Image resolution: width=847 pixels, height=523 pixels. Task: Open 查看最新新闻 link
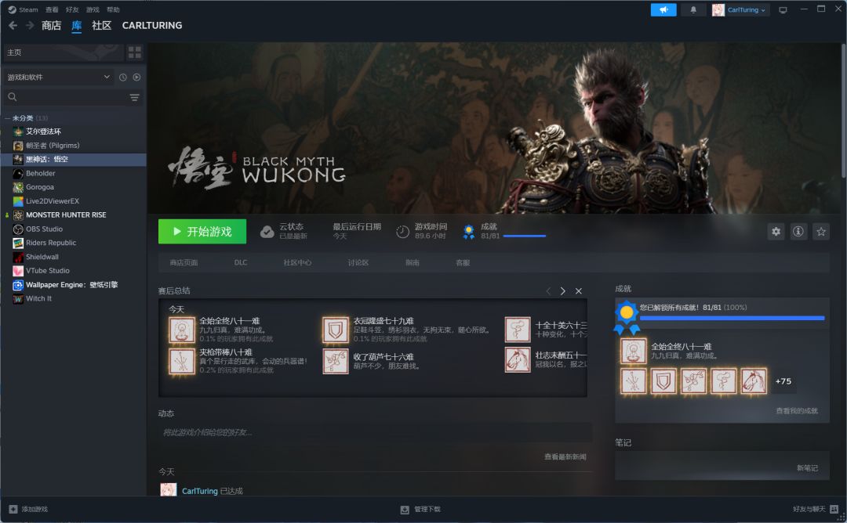pos(565,456)
